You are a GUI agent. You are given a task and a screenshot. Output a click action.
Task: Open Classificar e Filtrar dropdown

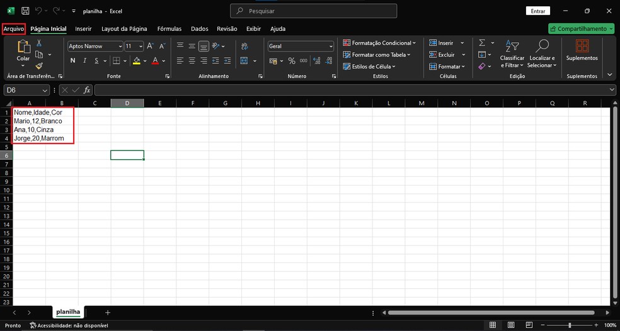[512, 54]
